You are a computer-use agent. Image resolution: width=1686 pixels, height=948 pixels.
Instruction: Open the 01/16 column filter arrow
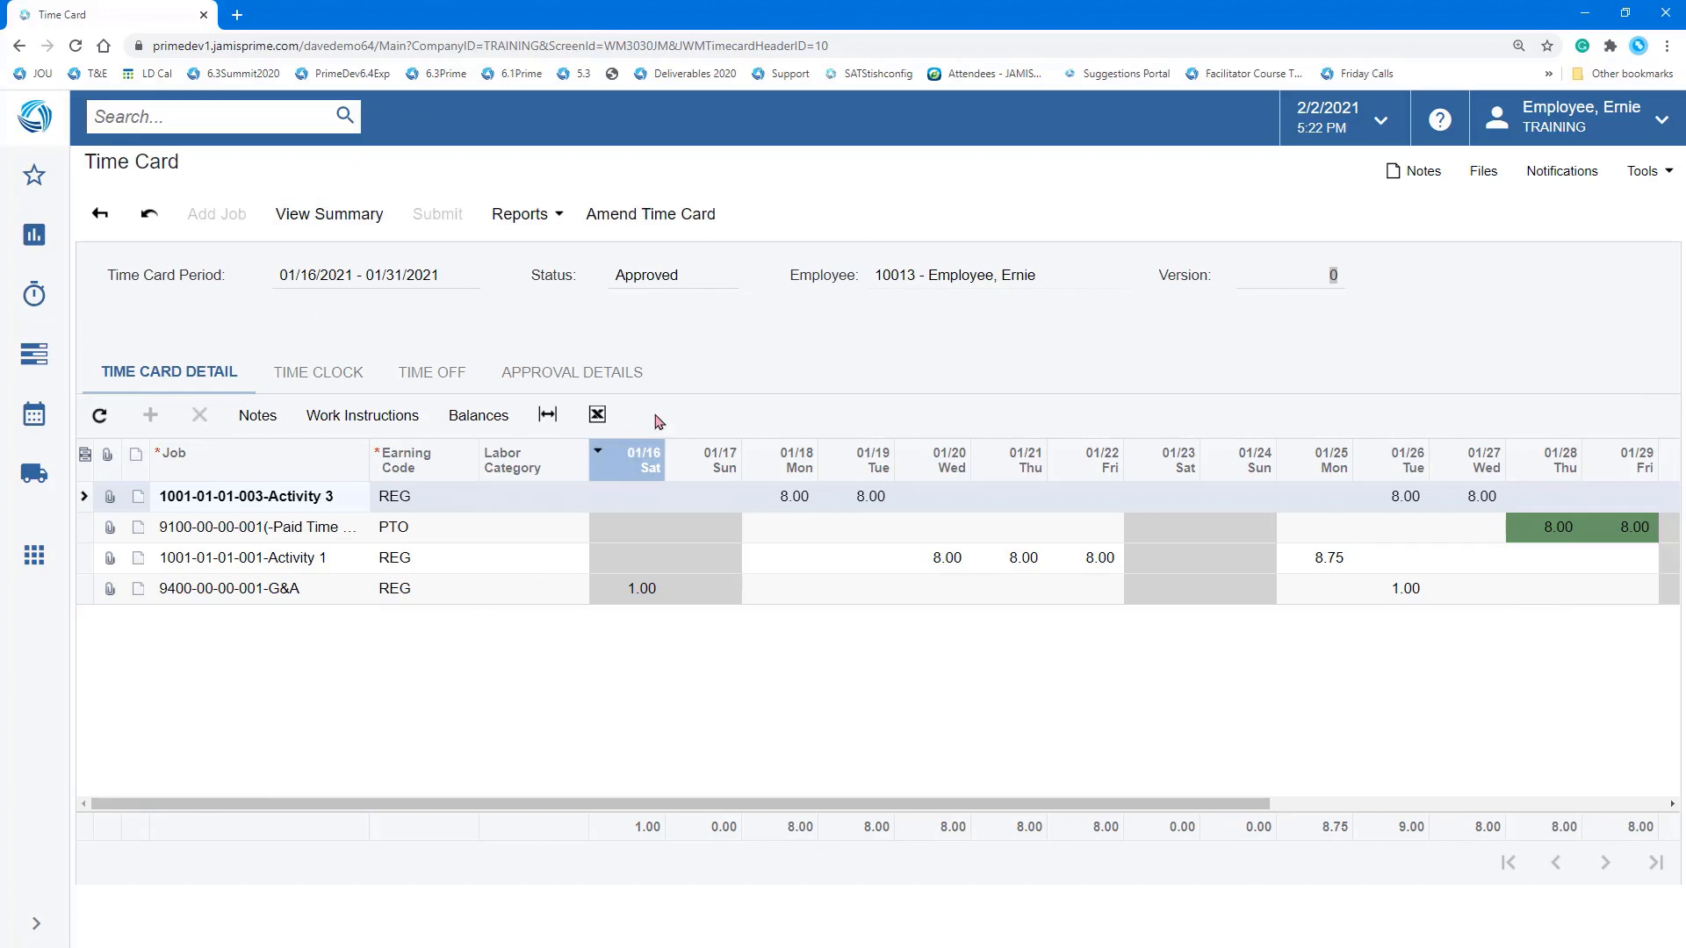[x=598, y=449]
